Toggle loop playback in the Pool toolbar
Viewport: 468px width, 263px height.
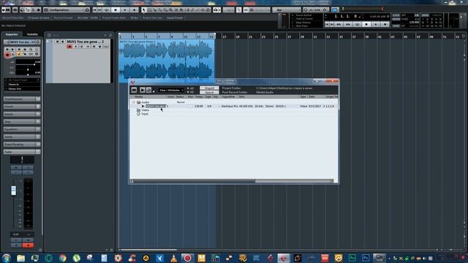point(148,90)
